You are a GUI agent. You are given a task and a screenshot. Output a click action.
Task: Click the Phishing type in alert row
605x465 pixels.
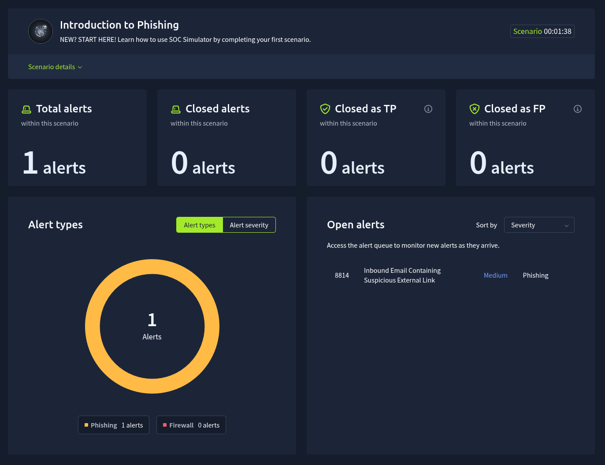point(536,275)
